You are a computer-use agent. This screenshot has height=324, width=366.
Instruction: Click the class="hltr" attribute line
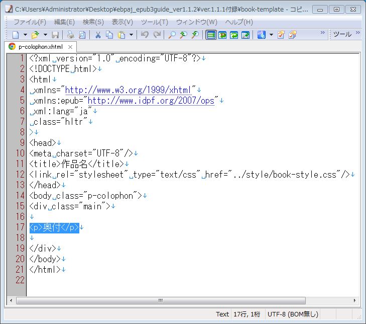point(59,122)
